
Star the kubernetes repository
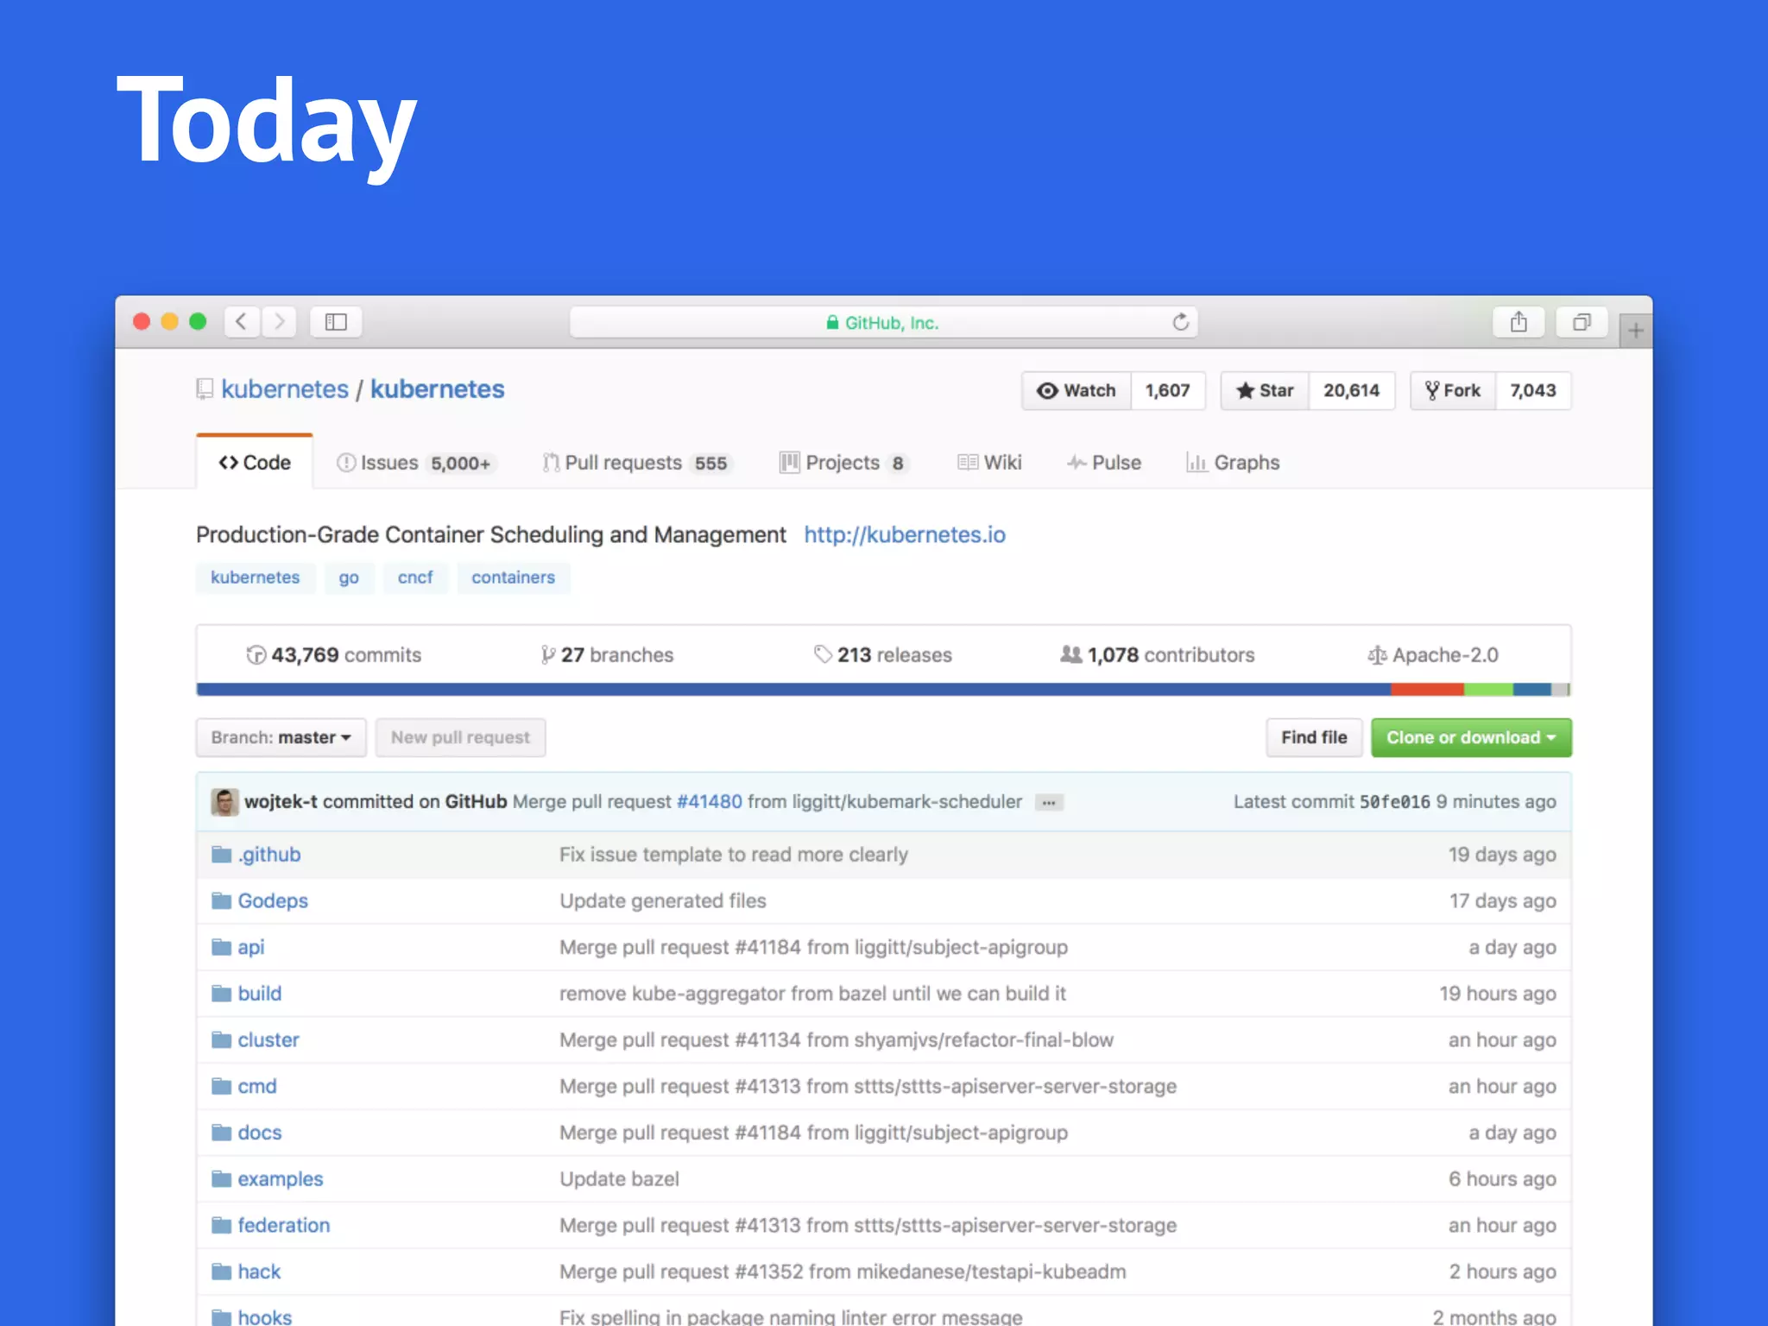[1265, 390]
